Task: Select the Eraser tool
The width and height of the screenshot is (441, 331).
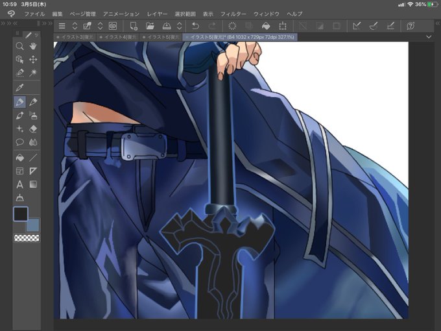Action: (x=33, y=129)
